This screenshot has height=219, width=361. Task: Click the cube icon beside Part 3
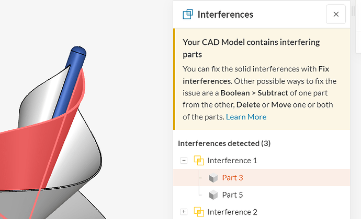click(x=213, y=178)
